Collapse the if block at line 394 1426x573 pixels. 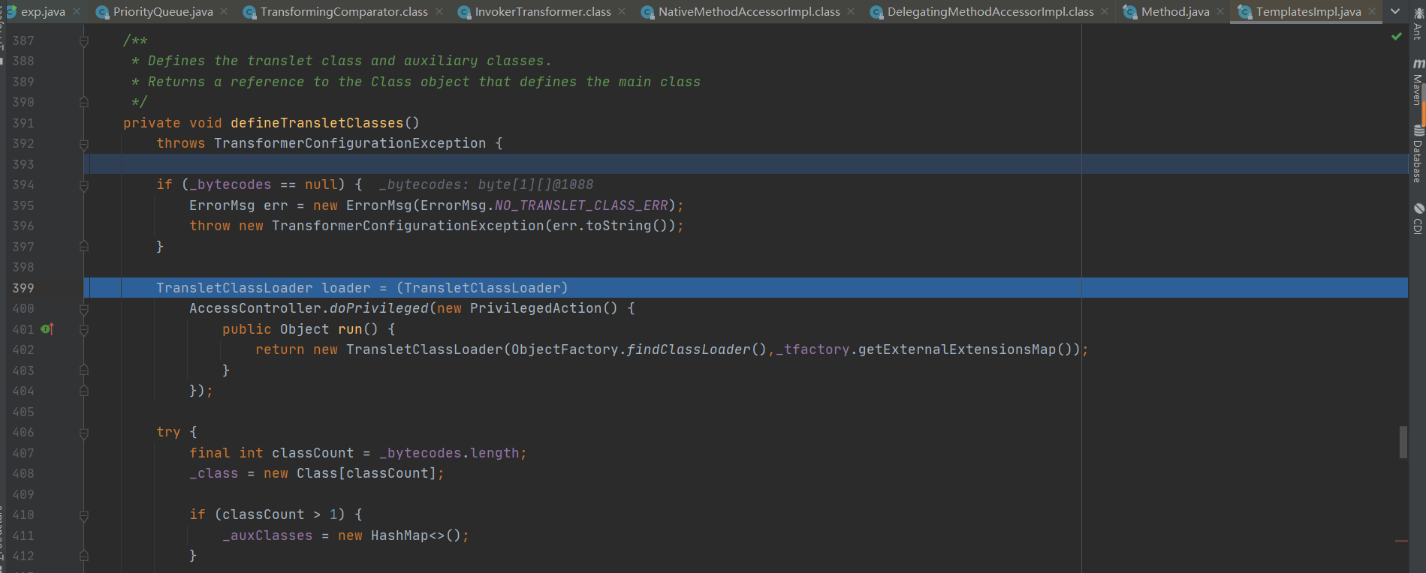pyautogui.click(x=84, y=185)
